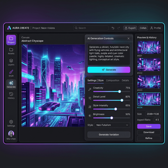
Task: Click the Aspect Ratio 4:3 field
Action: (157, 120)
